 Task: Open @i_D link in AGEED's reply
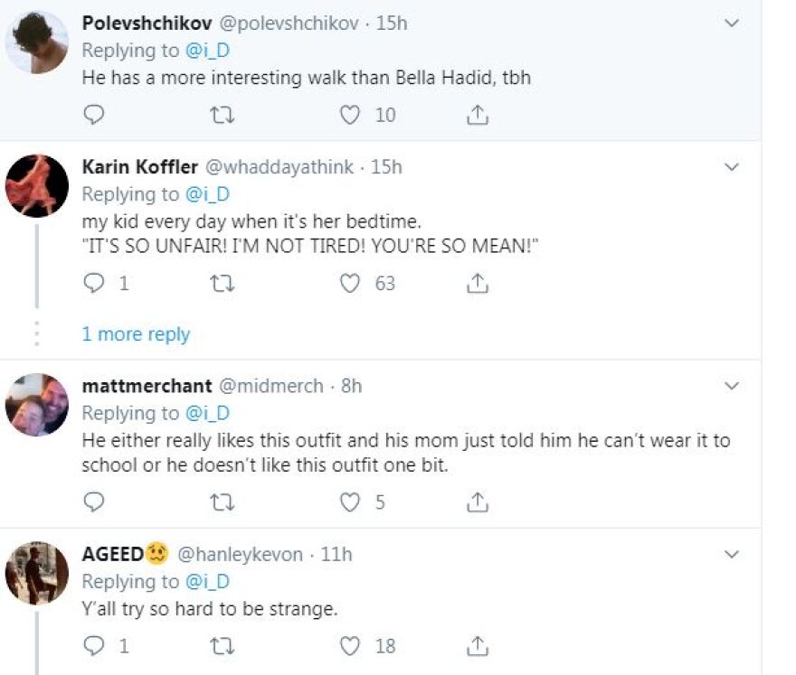207,581
